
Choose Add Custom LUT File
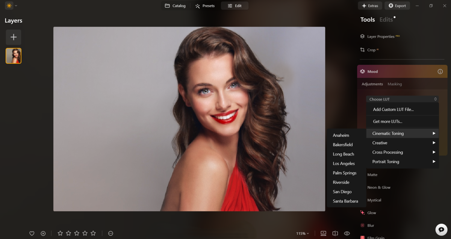tap(393, 109)
